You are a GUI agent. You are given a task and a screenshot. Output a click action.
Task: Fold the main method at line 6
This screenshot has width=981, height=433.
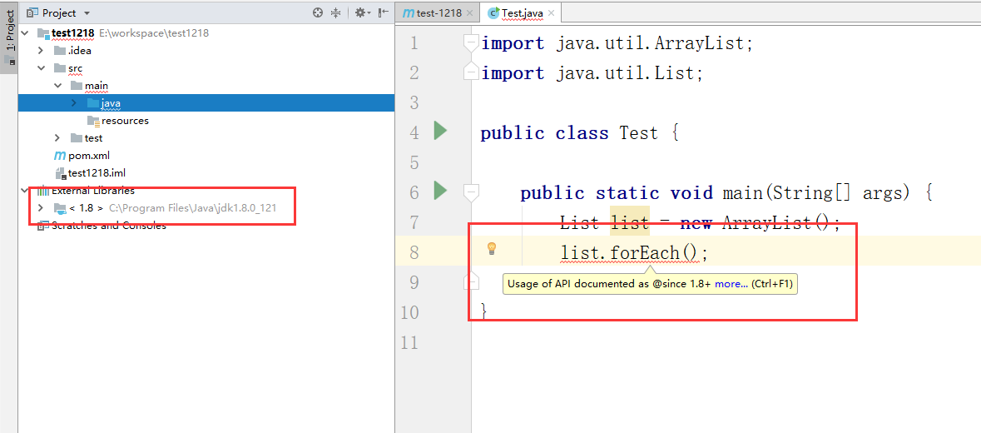pos(471,191)
